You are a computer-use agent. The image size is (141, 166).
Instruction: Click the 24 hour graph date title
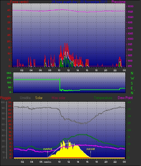79,2
